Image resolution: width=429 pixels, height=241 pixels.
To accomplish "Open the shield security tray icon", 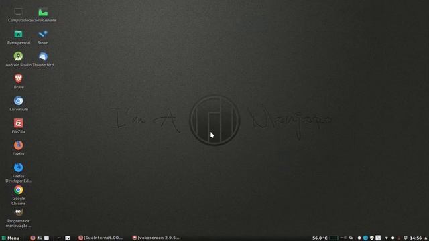I will (371, 238).
